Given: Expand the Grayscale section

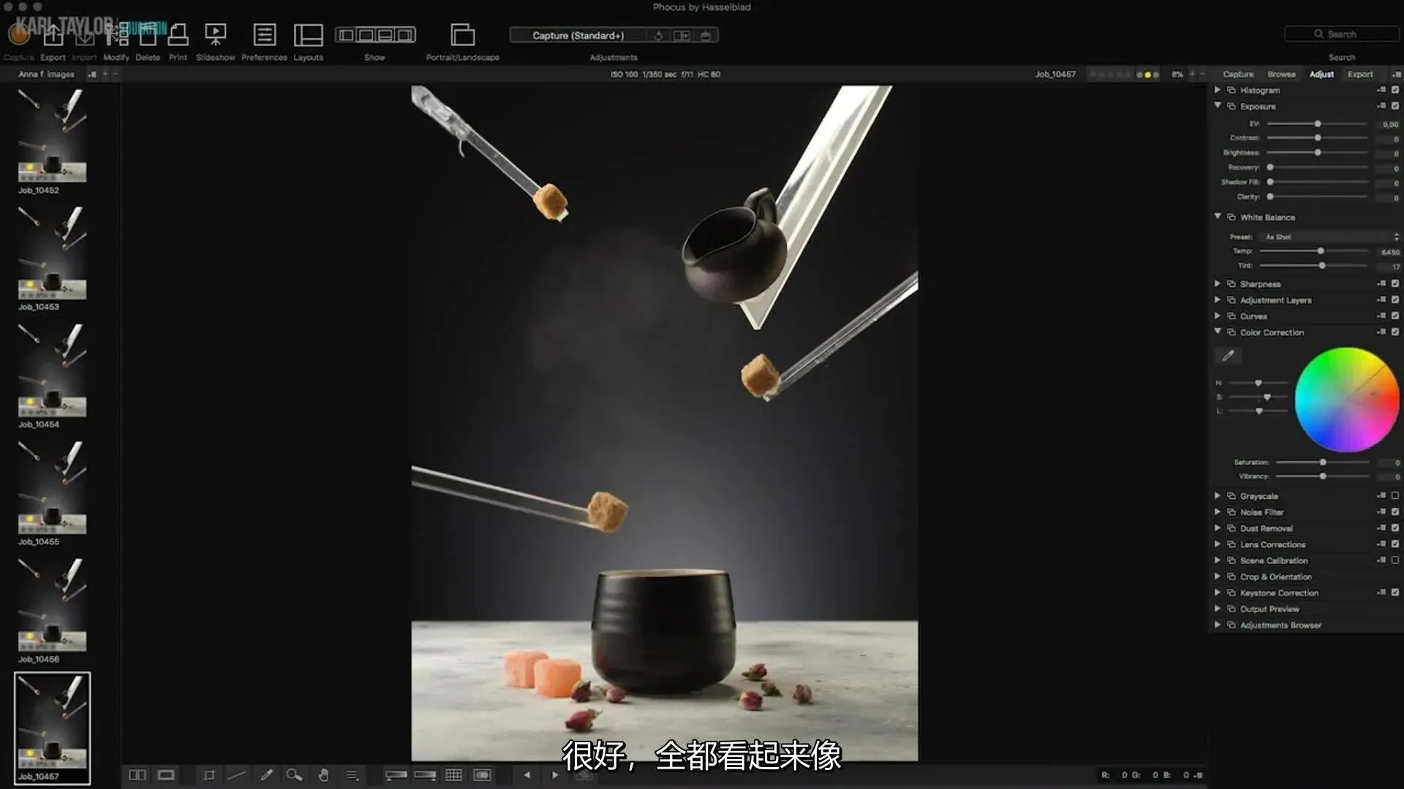Looking at the screenshot, I should pos(1218,495).
